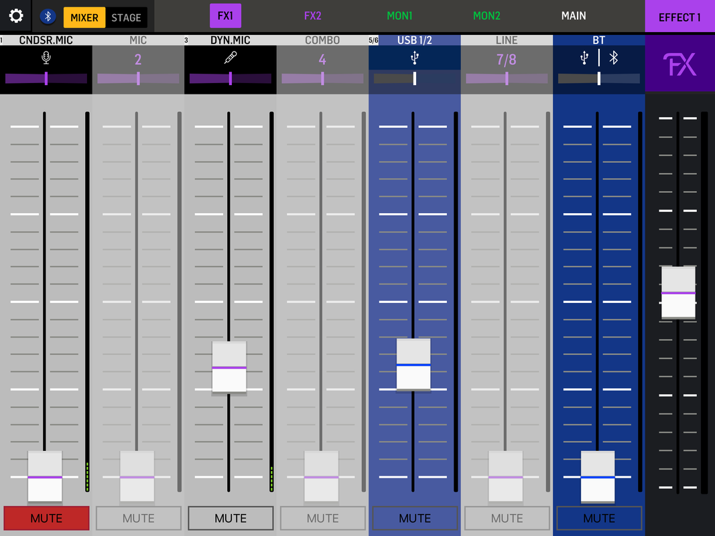Mute the COMBO channel 4
The width and height of the screenshot is (715, 536).
pyautogui.click(x=322, y=518)
